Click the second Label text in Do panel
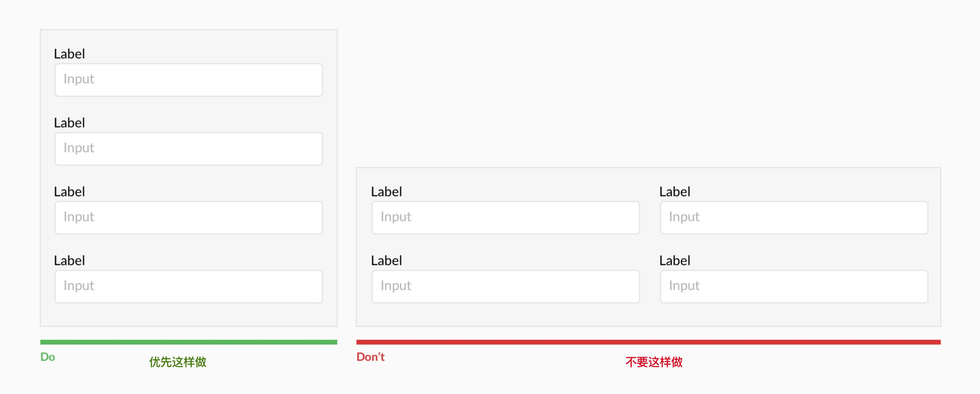Screen dimensions: 980x394 (x=70, y=123)
